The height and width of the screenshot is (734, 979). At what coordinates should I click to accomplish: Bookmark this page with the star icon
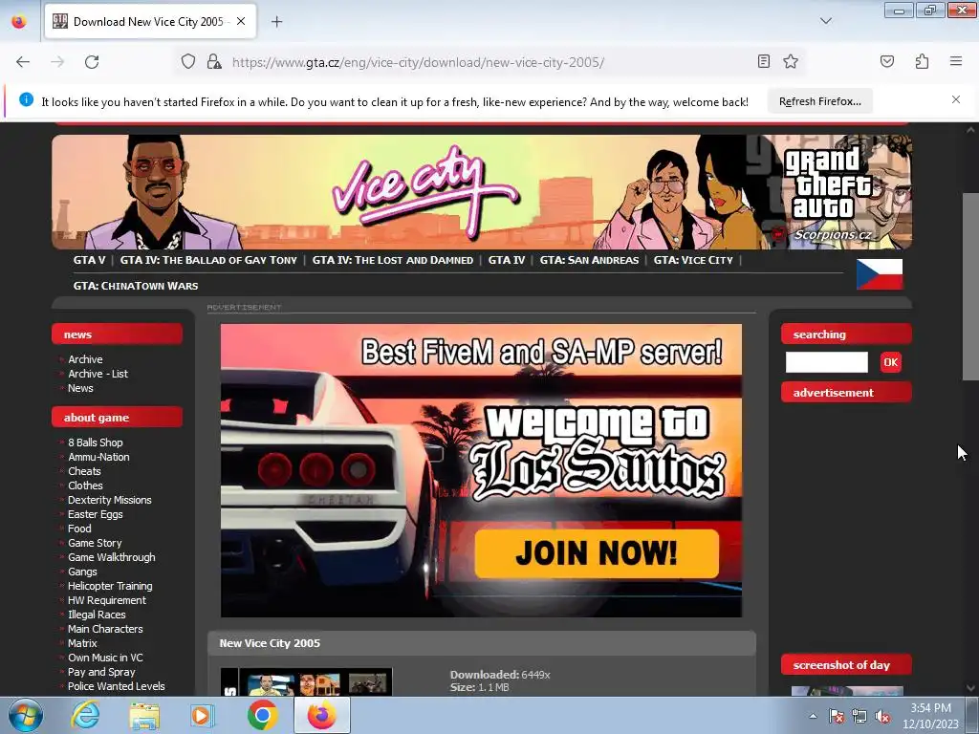(x=791, y=61)
